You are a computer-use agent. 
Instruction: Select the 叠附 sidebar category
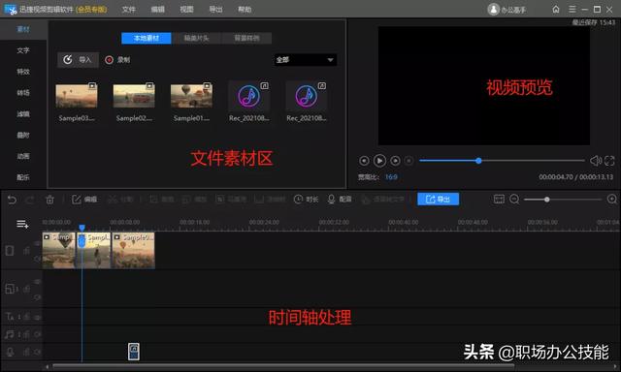(x=23, y=135)
